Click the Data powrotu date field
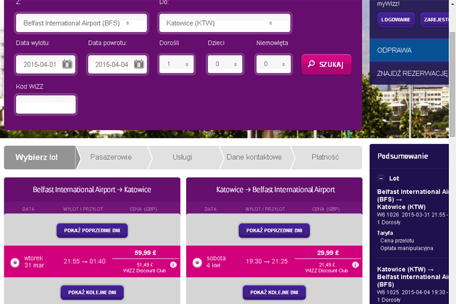Viewport: 456px width, 304px height. click(117, 64)
